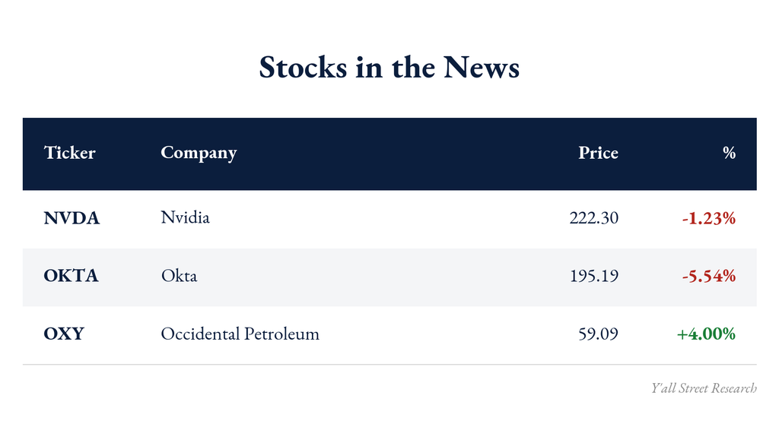Click the Stocks in the News title
The width and height of the screenshot is (779, 437).
pos(389,67)
